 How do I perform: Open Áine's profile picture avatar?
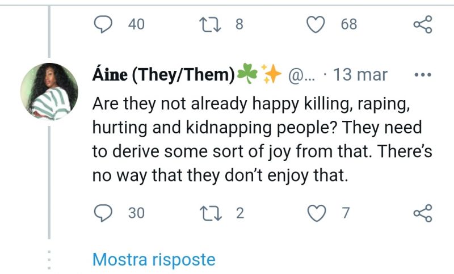coord(49,91)
